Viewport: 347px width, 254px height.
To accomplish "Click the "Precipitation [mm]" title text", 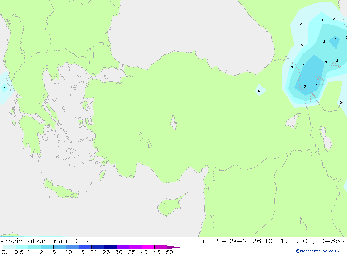I will [35, 241].
